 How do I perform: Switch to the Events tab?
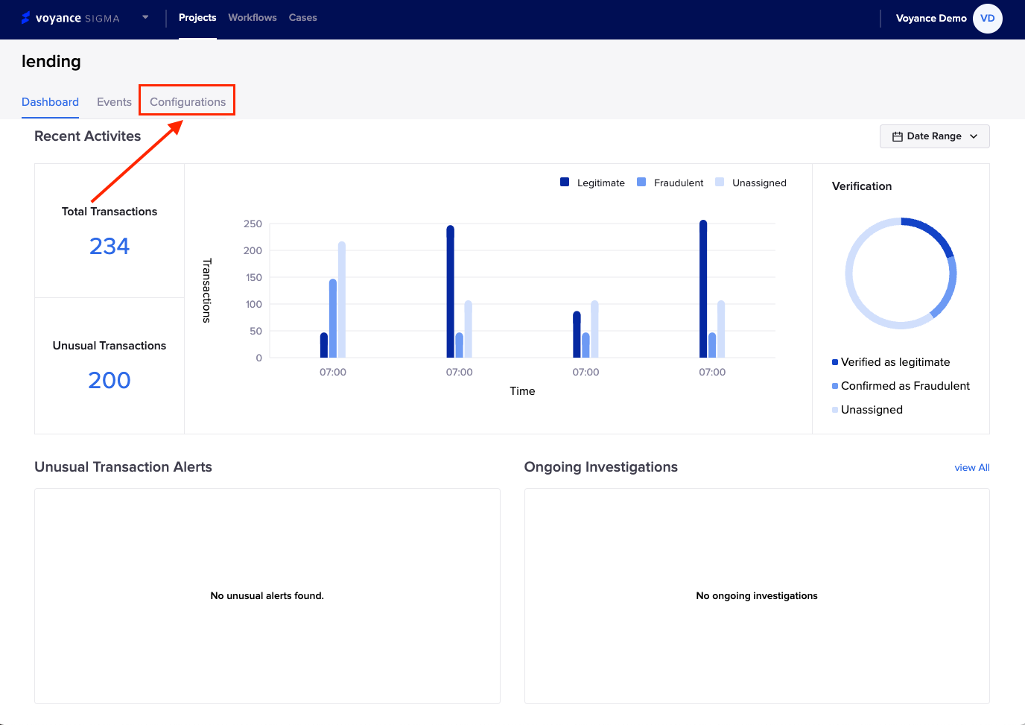tap(114, 102)
